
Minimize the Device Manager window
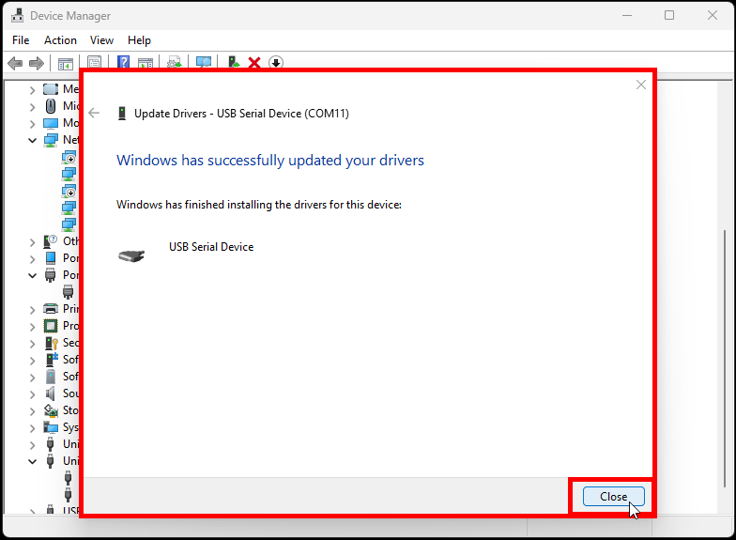[627, 15]
